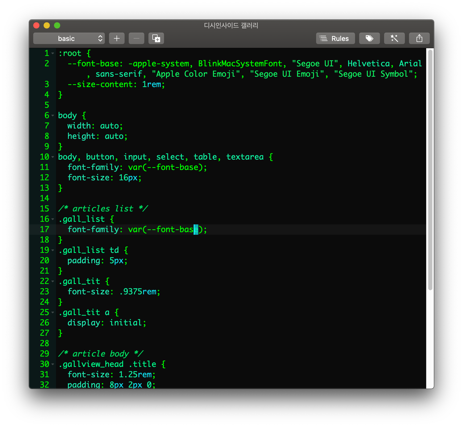
Task: Open the Rules panel
Action: pyautogui.click(x=335, y=38)
